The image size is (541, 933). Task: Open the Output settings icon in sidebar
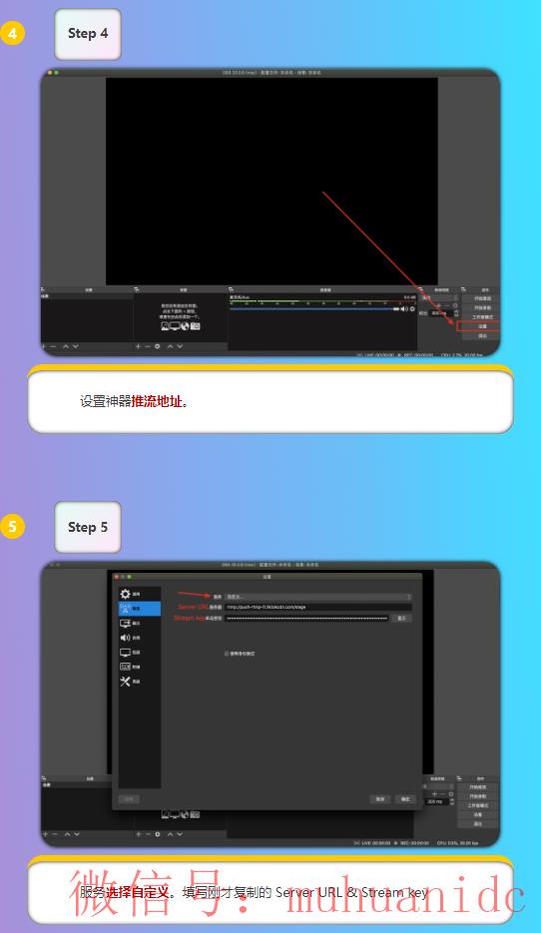pyautogui.click(x=126, y=623)
